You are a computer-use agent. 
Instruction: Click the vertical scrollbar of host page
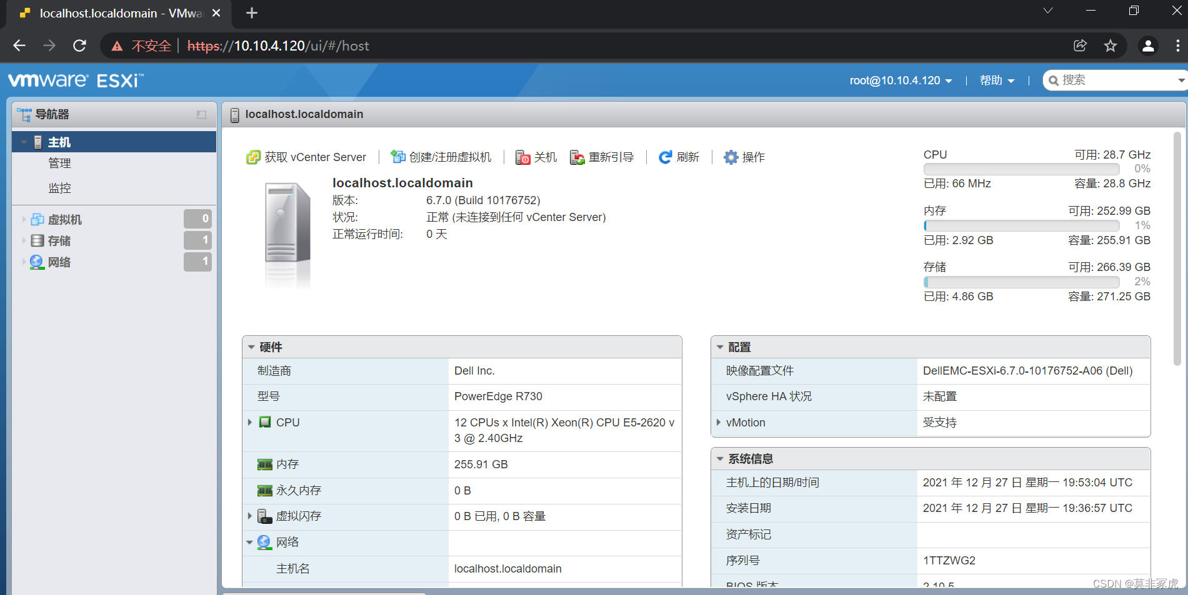1177,248
